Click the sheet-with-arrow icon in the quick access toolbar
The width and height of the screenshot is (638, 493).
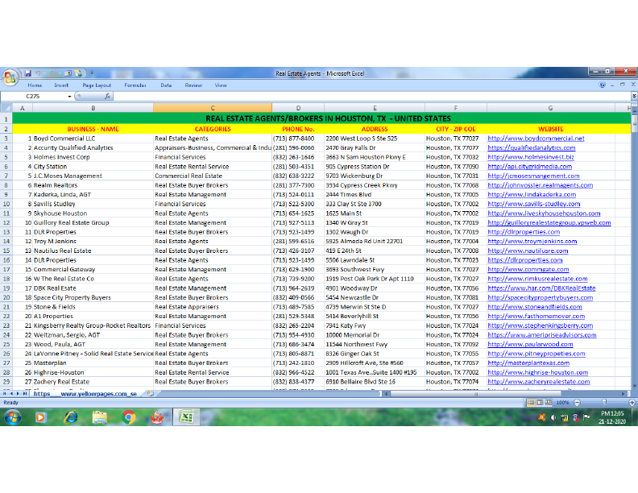point(78,73)
